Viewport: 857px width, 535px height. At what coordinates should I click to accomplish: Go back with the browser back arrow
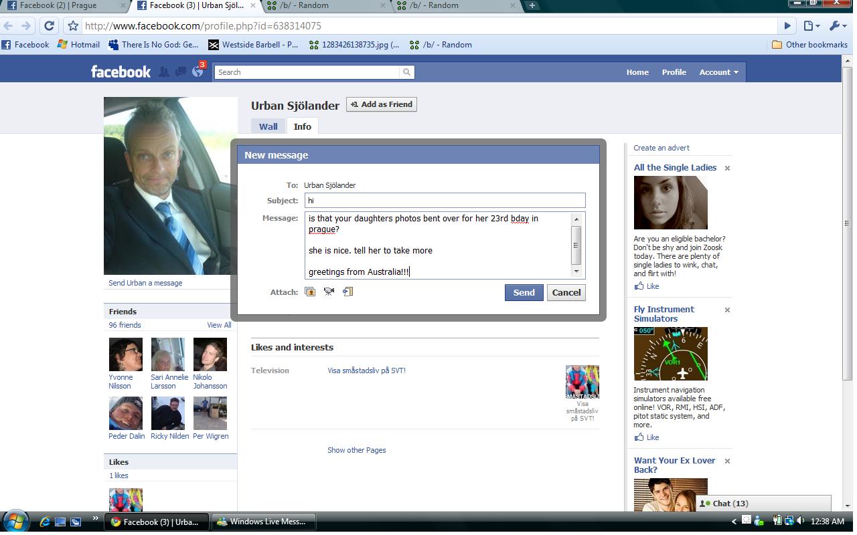coord(8,26)
